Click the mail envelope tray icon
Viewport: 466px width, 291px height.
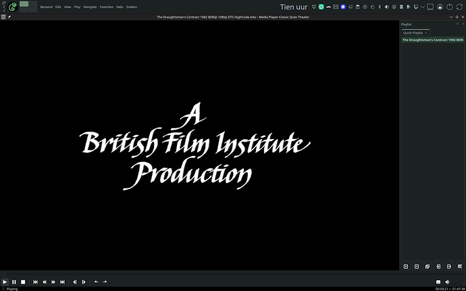(x=336, y=7)
